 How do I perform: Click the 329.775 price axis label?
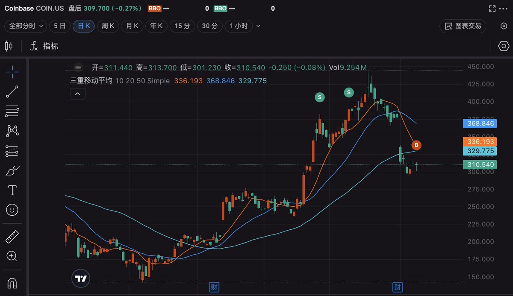[x=480, y=151]
